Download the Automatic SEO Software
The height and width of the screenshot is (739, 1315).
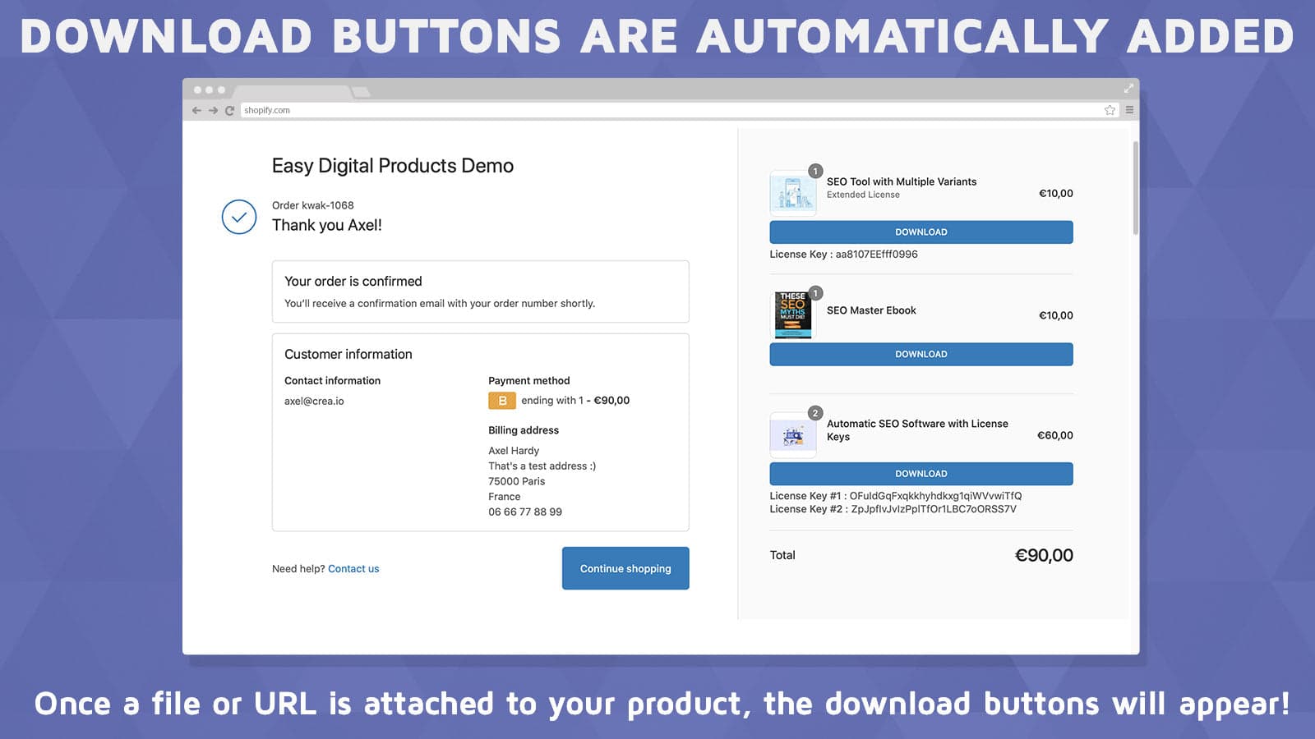(x=920, y=473)
